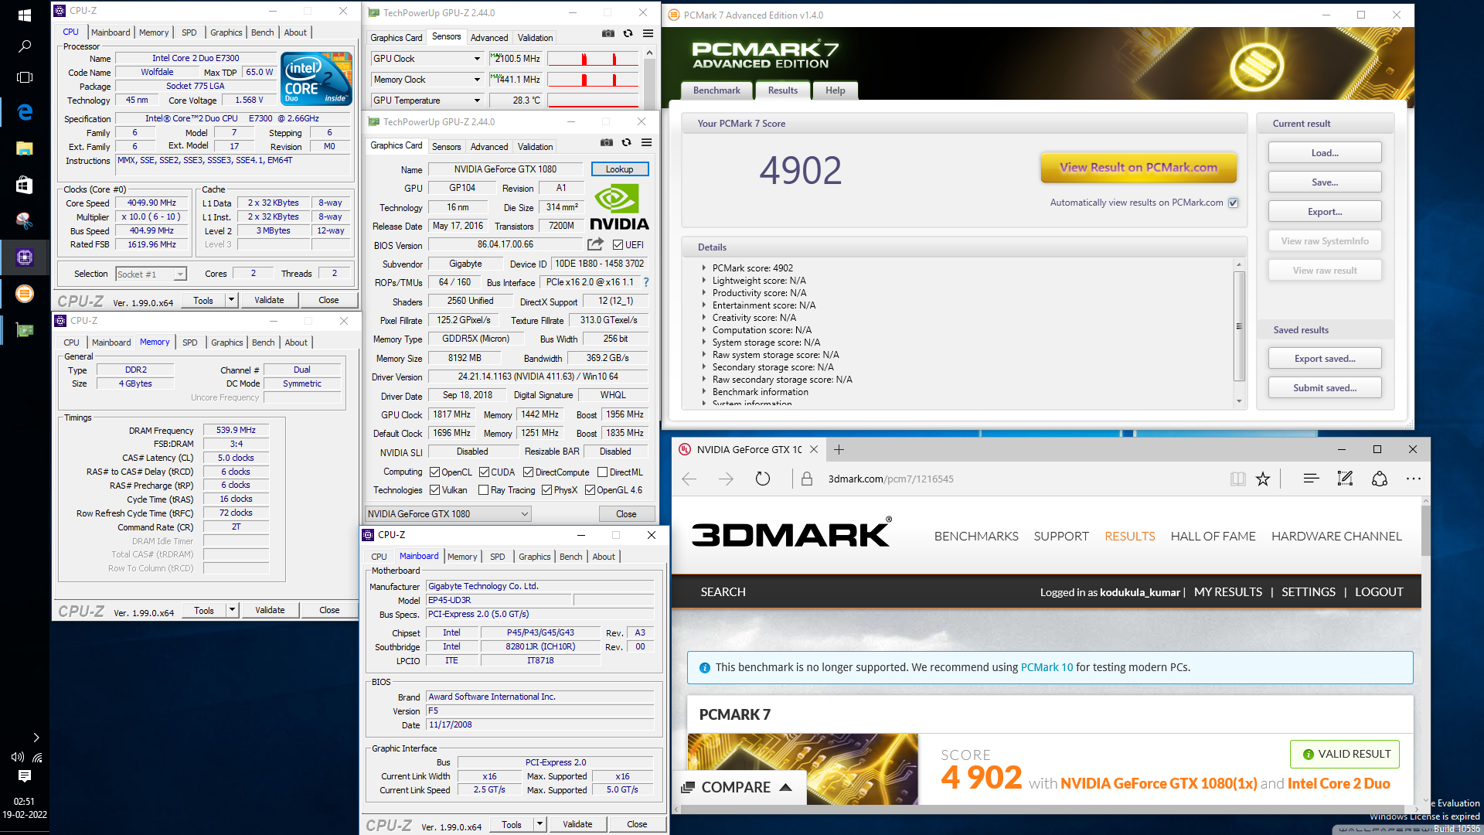Switch to Mainboard tab in top CPU-Z window
The height and width of the screenshot is (835, 1484).
[x=111, y=32]
